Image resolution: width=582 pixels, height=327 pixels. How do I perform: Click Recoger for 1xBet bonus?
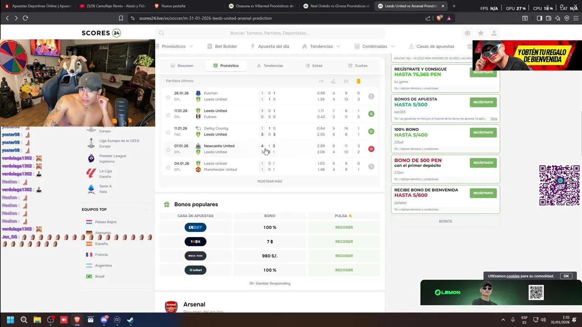pos(344,227)
